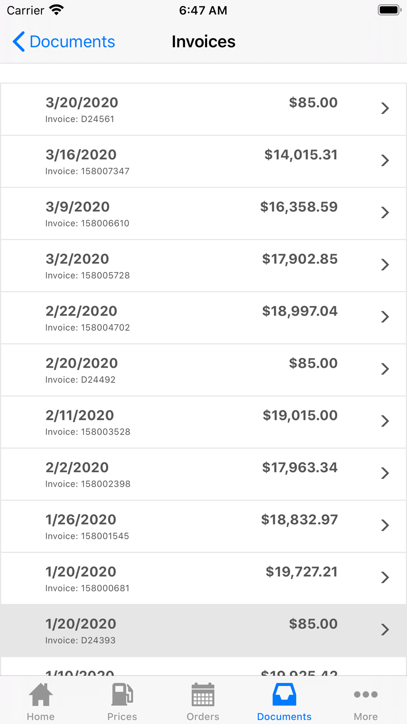Select the 2/11/2020 invoice for $19,015.00
Viewport: 407px width, 724px height.
(203, 422)
